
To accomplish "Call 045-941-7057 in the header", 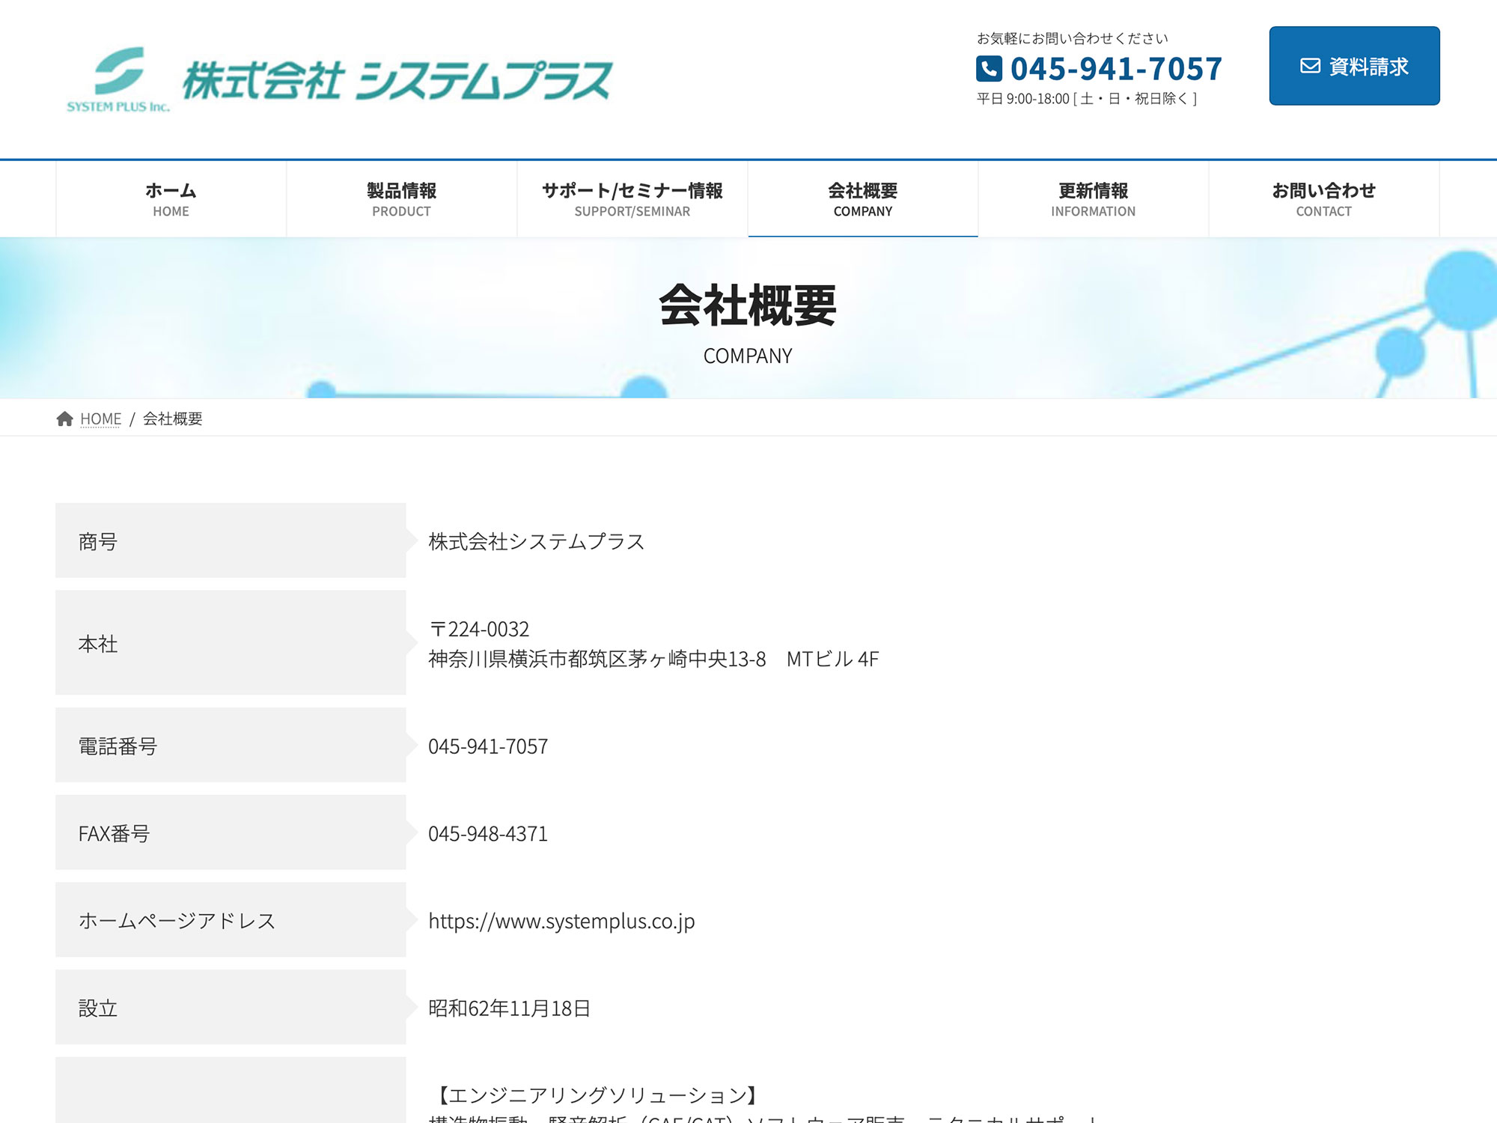I will tap(1116, 69).
